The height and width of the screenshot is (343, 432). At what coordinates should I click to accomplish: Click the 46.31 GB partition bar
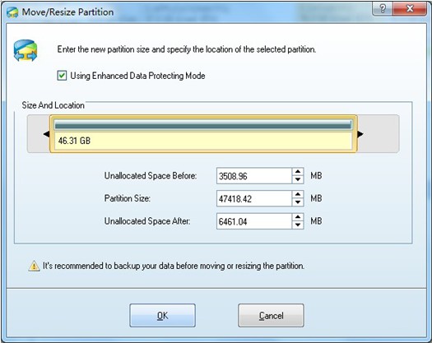coord(203,134)
